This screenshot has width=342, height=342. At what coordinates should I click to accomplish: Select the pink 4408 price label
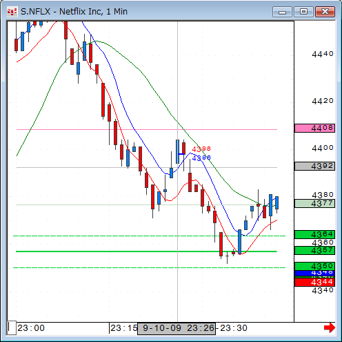tap(314, 128)
